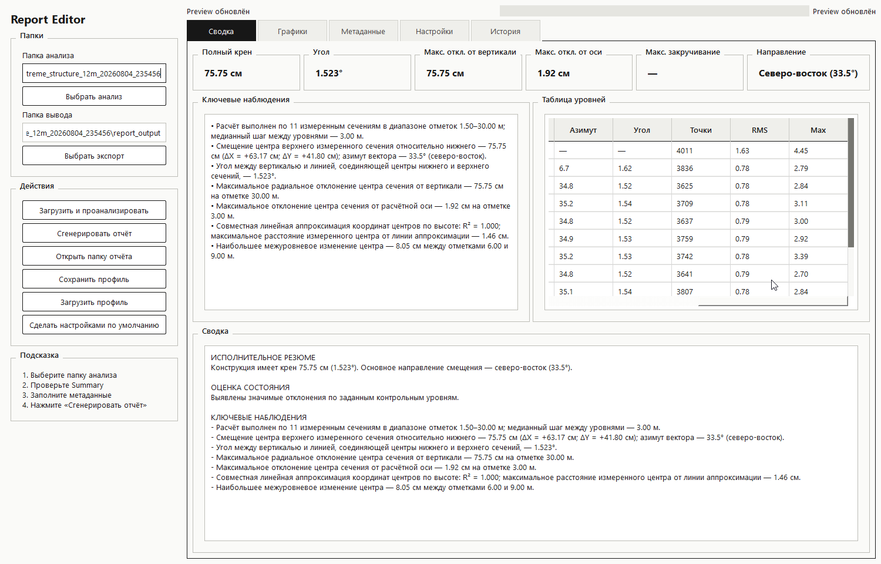Click the levels table vertical scrollbar
The image size is (881, 564).
pyautogui.click(x=851, y=183)
